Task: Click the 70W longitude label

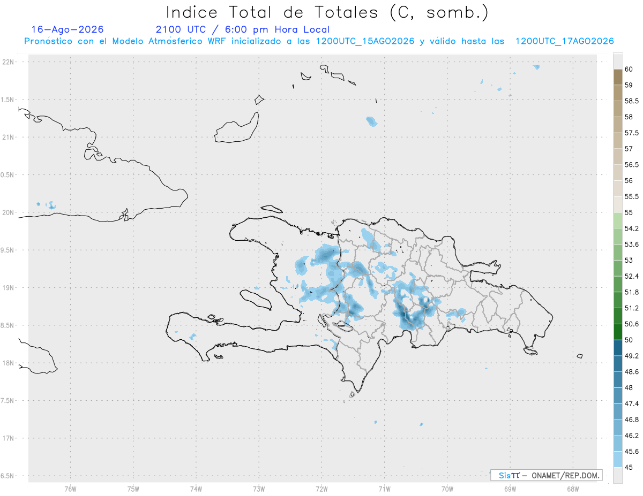Action: 447,489
